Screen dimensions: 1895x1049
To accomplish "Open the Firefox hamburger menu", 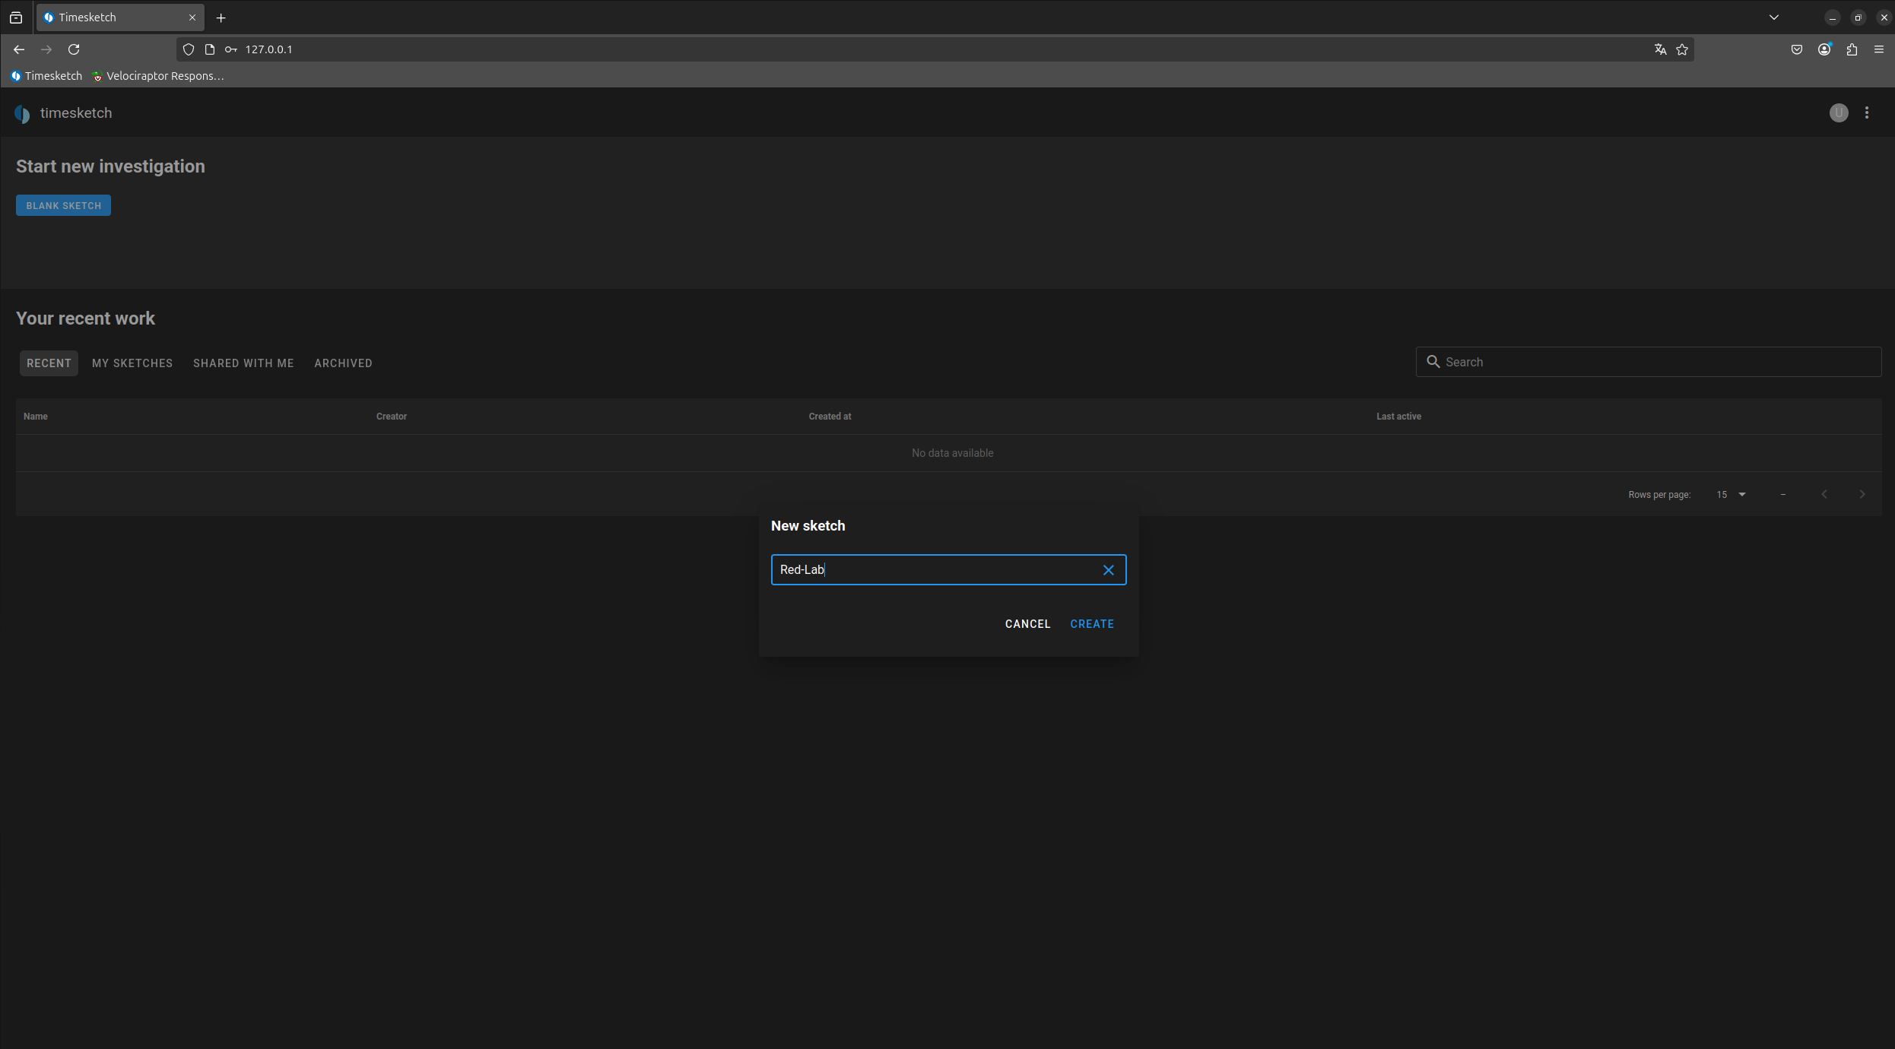I will click(1879, 49).
